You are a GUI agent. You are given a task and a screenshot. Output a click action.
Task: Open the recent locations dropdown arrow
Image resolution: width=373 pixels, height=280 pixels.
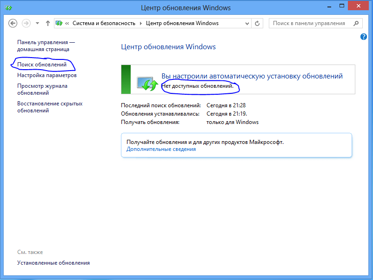click(x=37, y=23)
